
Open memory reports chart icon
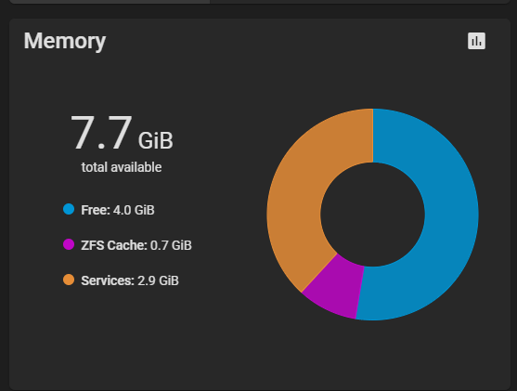(x=476, y=41)
